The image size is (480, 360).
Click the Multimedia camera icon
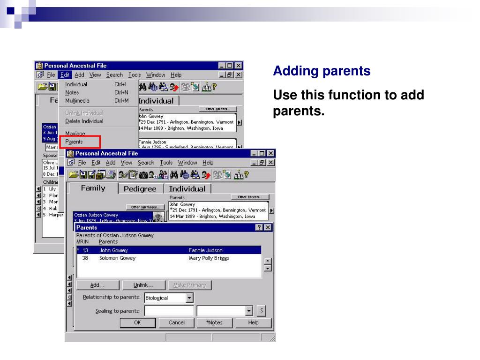143,175
